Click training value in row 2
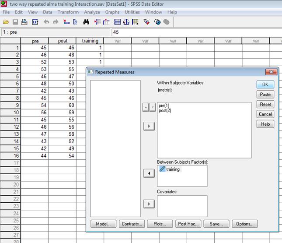This screenshot has width=282, height=243. (90, 55)
